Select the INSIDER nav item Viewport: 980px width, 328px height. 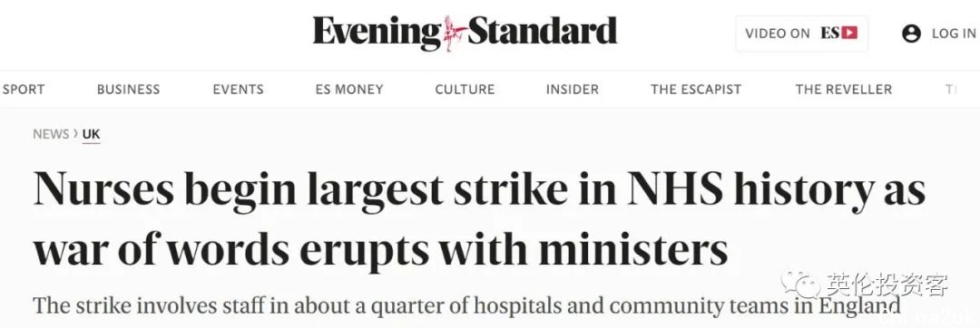click(573, 89)
